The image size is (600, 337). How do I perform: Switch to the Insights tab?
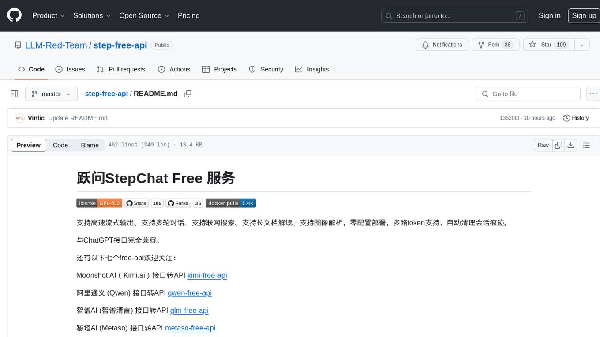coord(312,69)
